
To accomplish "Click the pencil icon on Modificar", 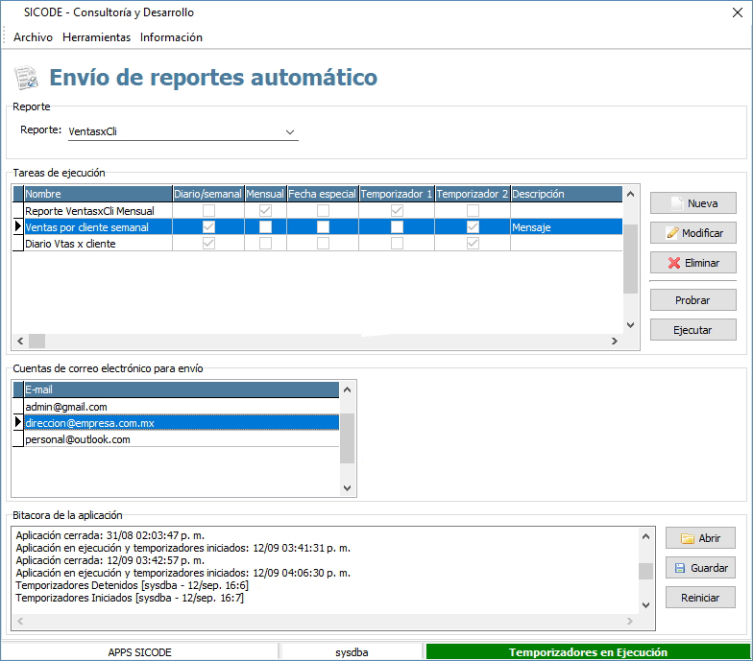I will click(672, 233).
